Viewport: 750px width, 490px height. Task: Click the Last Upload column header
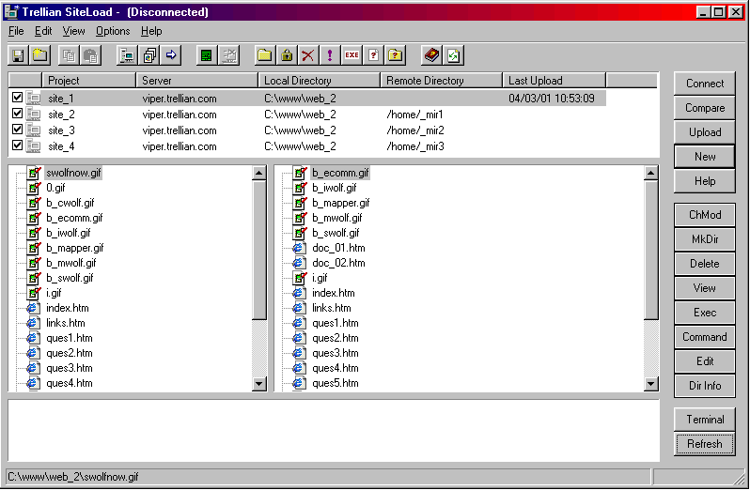click(x=555, y=80)
